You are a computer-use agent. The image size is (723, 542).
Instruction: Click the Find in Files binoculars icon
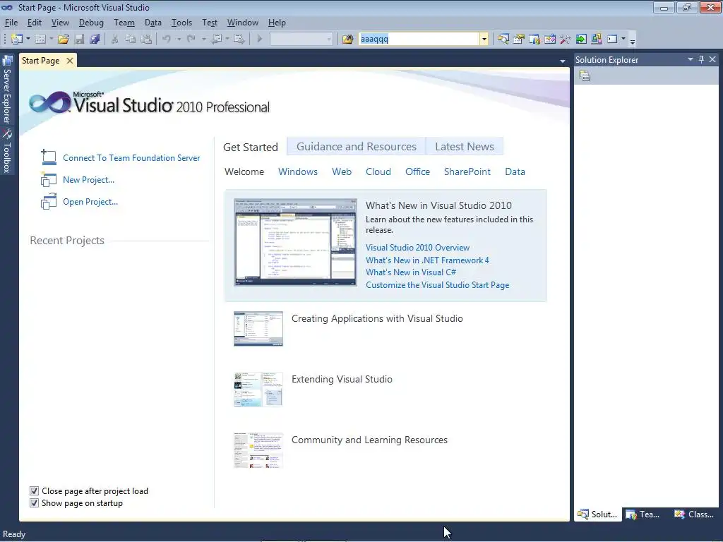347,40
